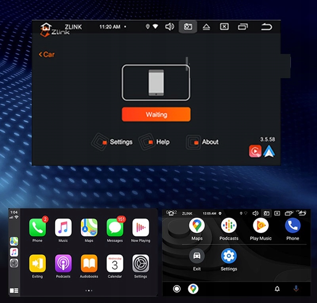Click the volume speaker icon in top bar
Viewport: 317px width, 303px height.
tap(170, 27)
